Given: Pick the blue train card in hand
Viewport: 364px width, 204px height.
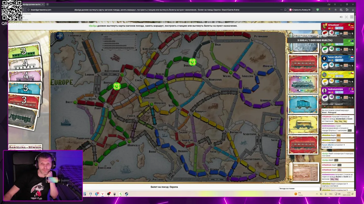Looking at the screenshot, I should pos(25,88).
